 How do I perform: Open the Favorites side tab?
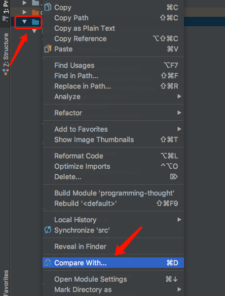tap(5, 283)
